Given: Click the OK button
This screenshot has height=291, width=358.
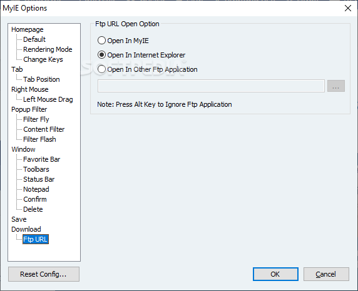Looking at the screenshot, I should tap(275, 274).
